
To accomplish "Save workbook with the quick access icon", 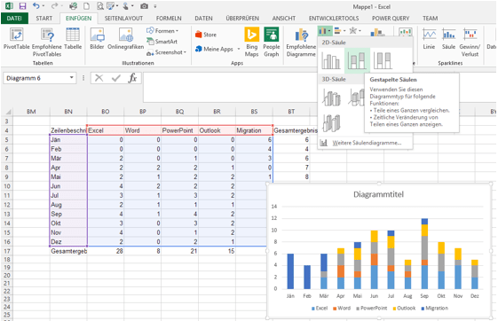I will [22, 6].
